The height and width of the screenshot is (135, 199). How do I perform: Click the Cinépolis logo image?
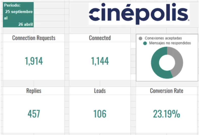[x=139, y=14]
